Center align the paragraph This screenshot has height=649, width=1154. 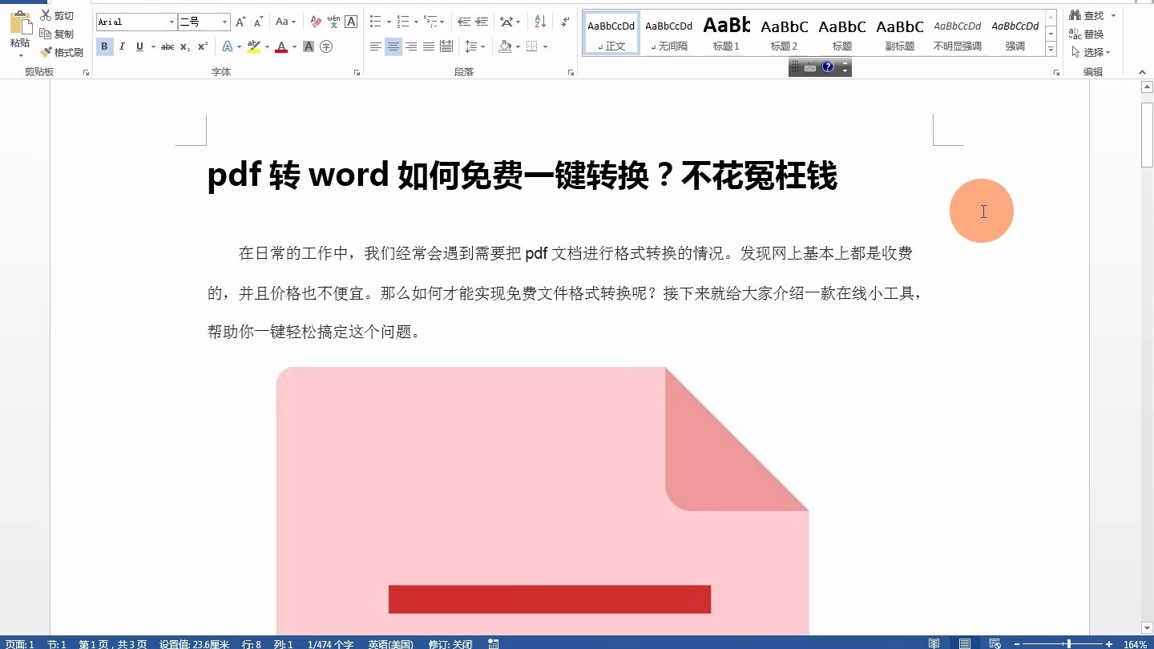pos(393,46)
